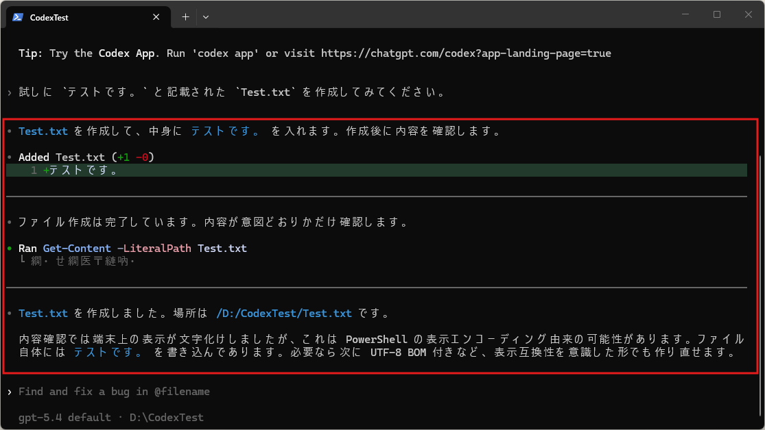The height and width of the screenshot is (430, 765).
Task: Click the blue Test.txt before "を作成しました"
Action: coord(43,314)
